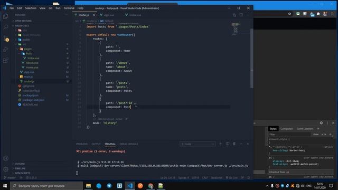Switch to the Debug Console panel tab
This screenshot has height=190, width=338.
coord(129,144)
